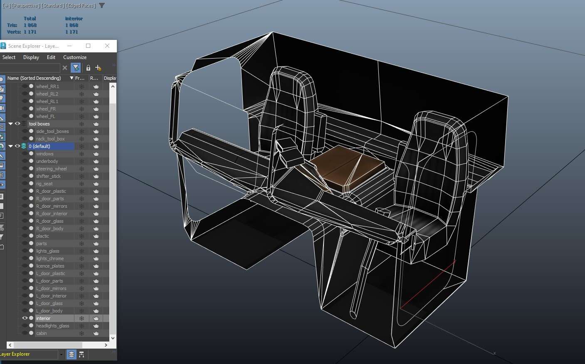Toggle the selection sync filter funnel icon
Image resolution: width=585 pixels, height=364 pixels.
click(x=76, y=68)
